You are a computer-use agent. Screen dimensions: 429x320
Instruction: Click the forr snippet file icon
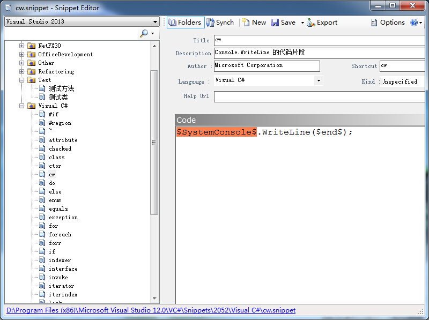click(x=42, y=243)
